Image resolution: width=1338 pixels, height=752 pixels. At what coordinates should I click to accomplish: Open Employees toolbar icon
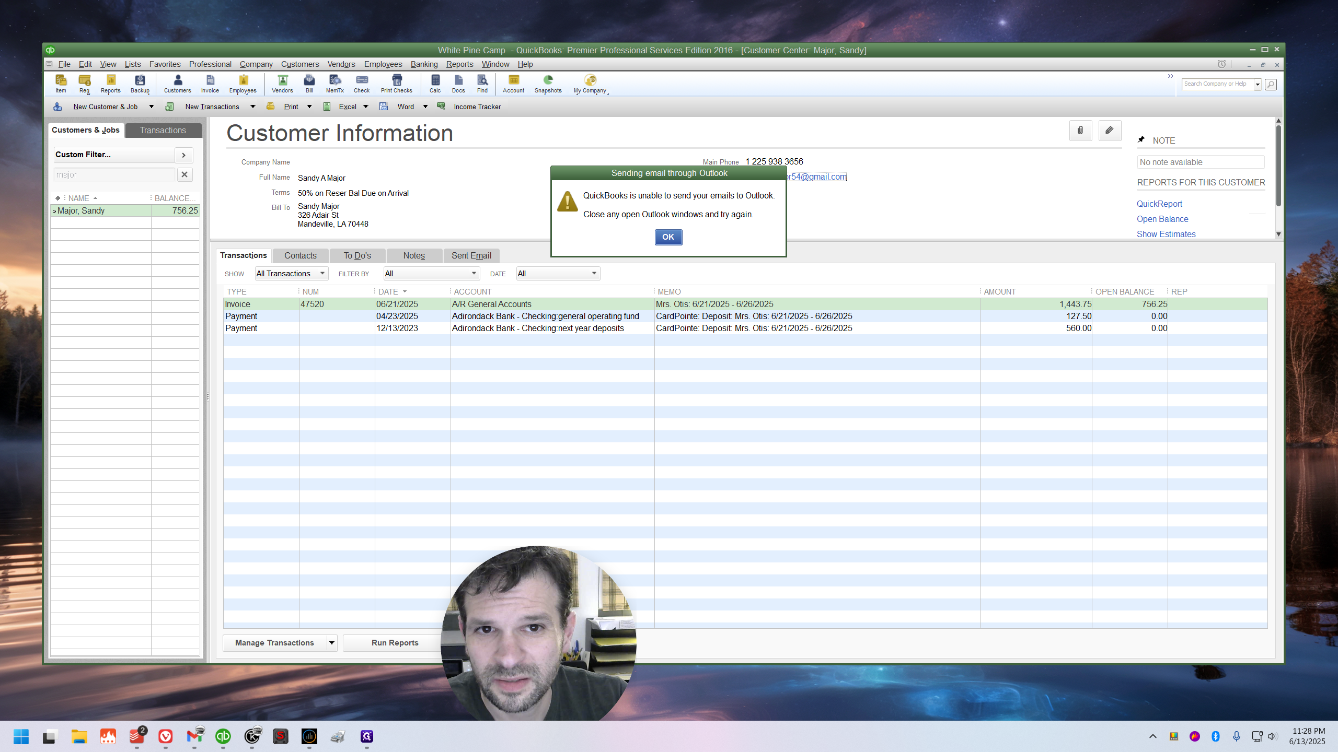[x=243, y=84]
